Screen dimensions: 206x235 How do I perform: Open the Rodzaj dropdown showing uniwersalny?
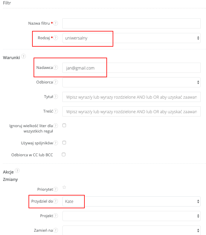click(x=131, y=38)
